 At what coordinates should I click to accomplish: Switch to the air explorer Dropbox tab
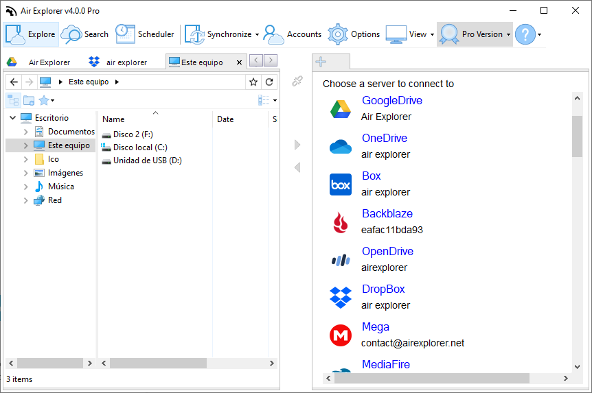[x=118, y=62]
